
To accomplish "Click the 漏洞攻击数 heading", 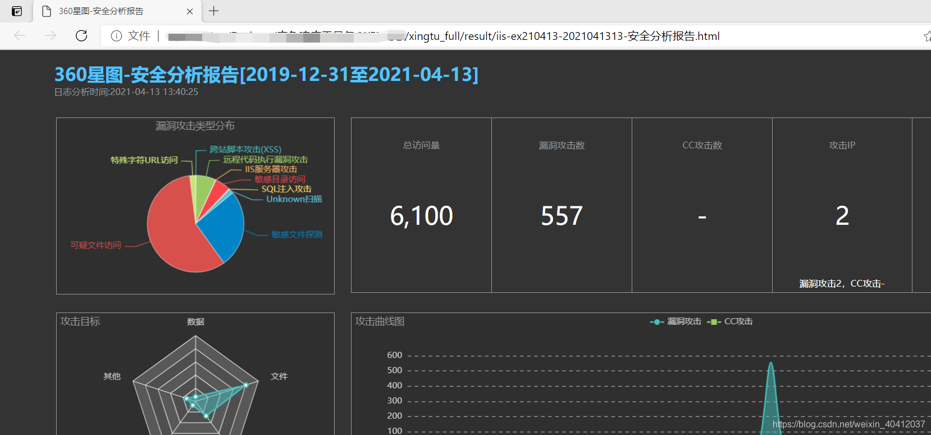I will click(562, 146).
